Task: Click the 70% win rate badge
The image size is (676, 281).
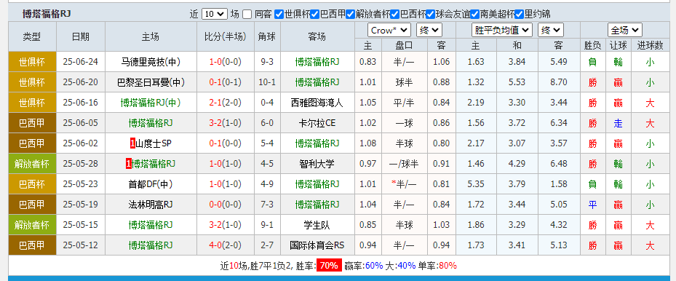Action: pyautogui.click(x=329, y=266)
